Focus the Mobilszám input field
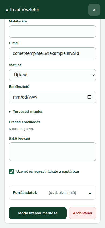This screenshot has width=105, height=228. (x=52, y=32)
